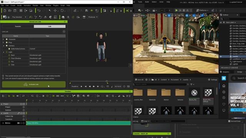Click Next Frame in iClone playback bar
The image size is (246, 138).
tap(94, 86)
